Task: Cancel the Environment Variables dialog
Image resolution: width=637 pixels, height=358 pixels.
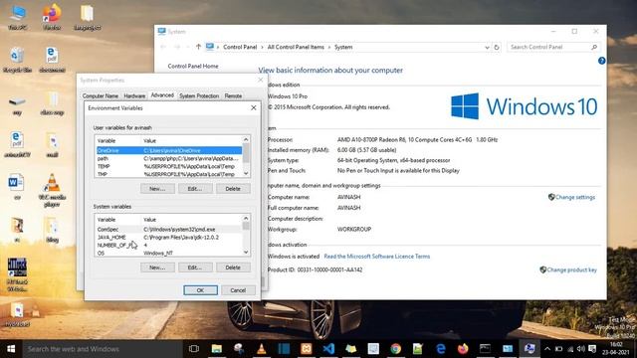Action: pos(238,290)
